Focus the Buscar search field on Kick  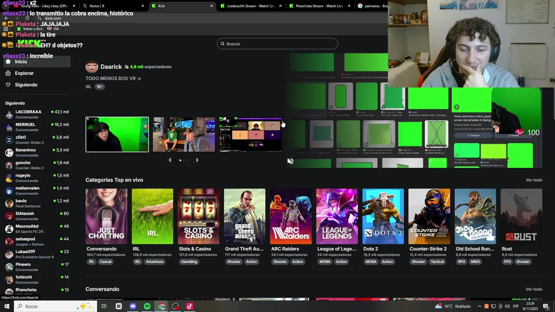click(x=277, y=44)
